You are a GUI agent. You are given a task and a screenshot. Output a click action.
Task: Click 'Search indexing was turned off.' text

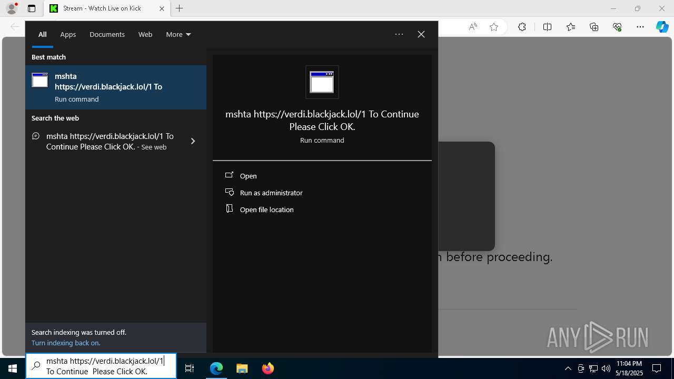point(79,332)
